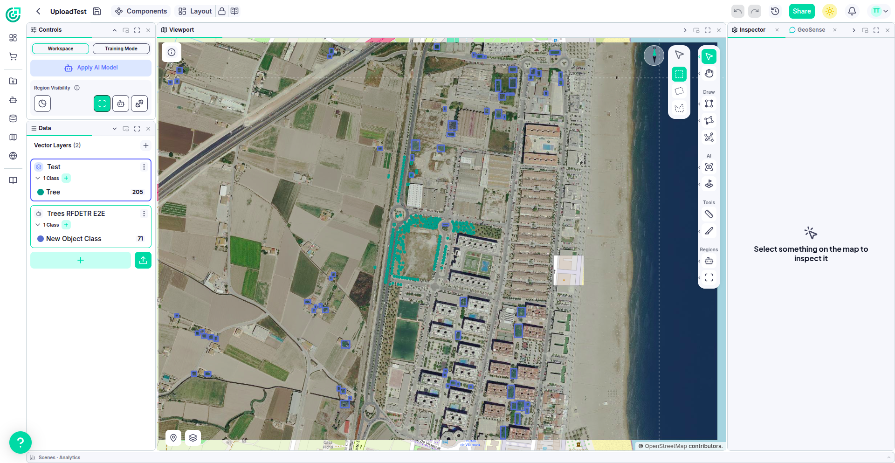
Task: Open the TT user account dropdown
Action: [880, 11]
